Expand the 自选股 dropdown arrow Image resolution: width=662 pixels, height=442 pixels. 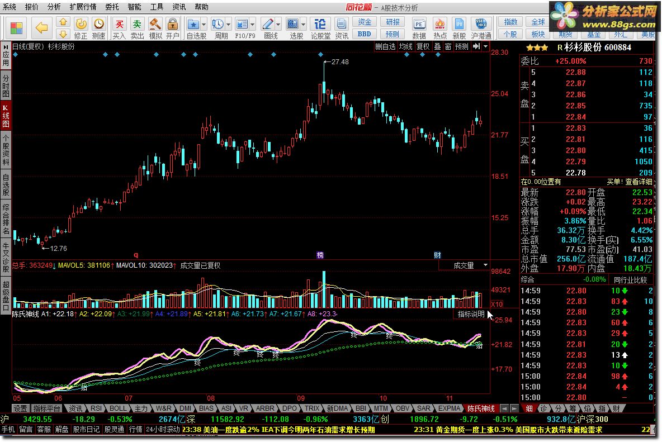(x=204, y=25)
